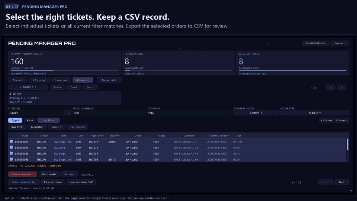
Task: Click Cancel selected button
Action: pyautogui.click(x=23, y=174)
